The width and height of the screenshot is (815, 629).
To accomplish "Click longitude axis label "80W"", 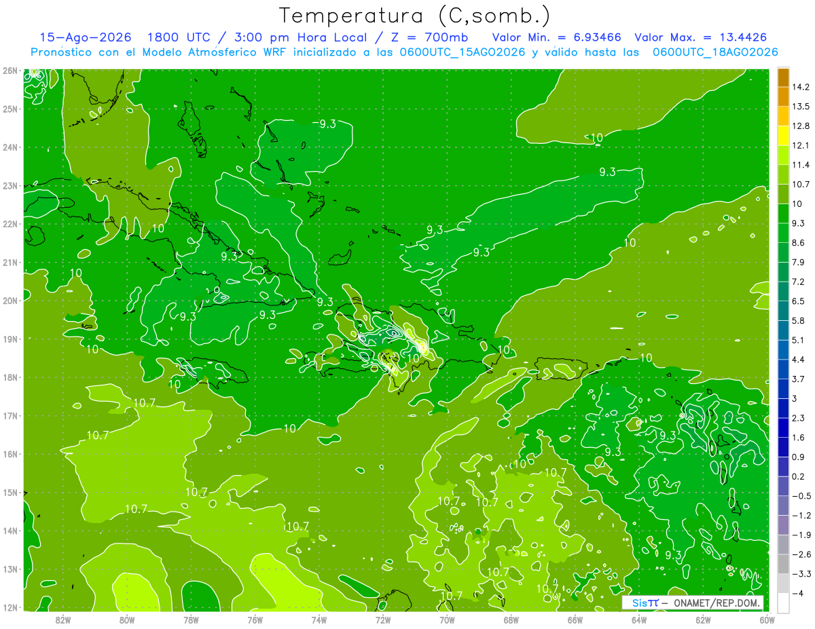I will pos(127,619).
